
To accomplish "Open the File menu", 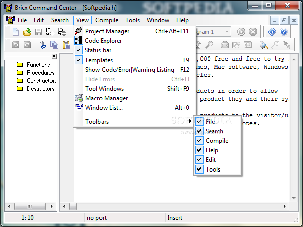I will click(x=22, y=20).
